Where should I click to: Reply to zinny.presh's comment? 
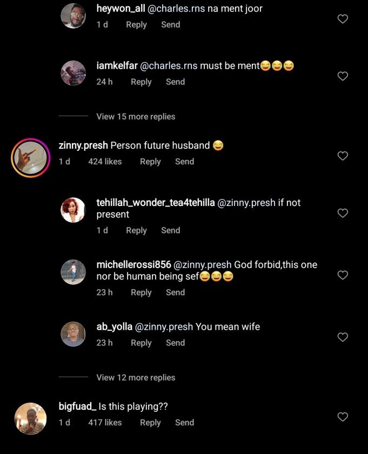(x=150, y=162)
